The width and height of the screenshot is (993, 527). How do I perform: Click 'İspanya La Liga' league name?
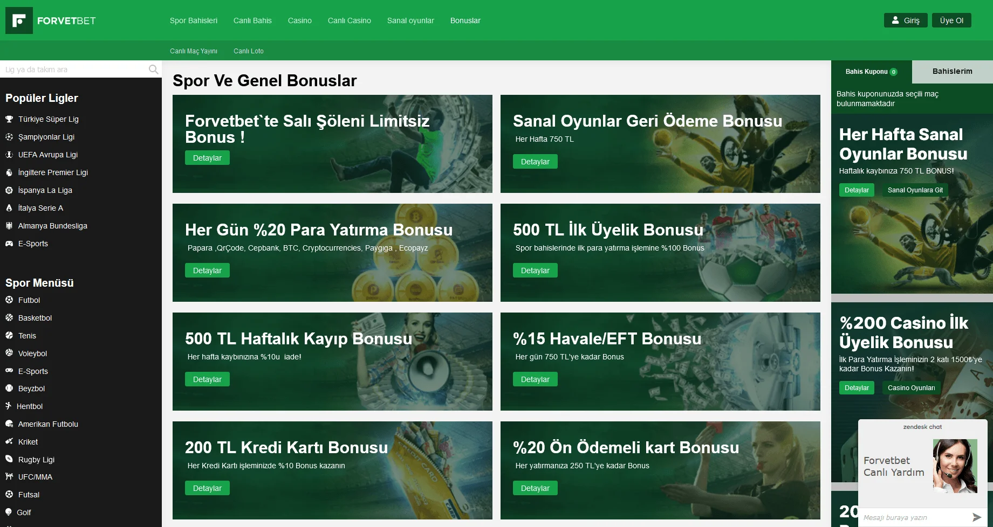(45, 190)
